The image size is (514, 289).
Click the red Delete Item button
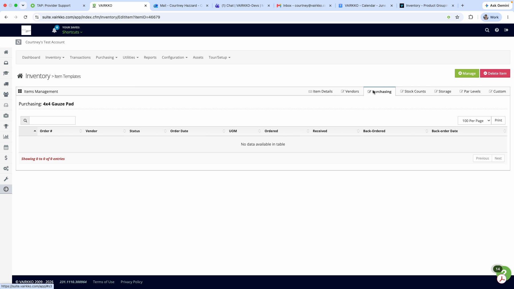coord(495,73)
